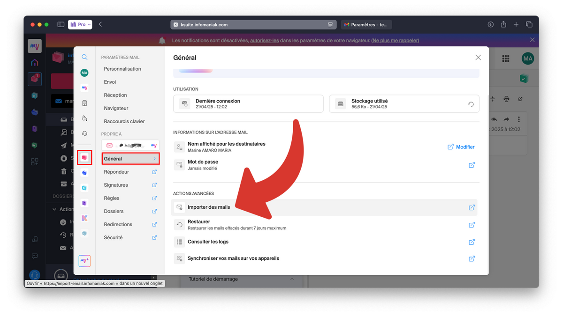
Task: Toggle the Safari sidebar
Action: point(61,24)
